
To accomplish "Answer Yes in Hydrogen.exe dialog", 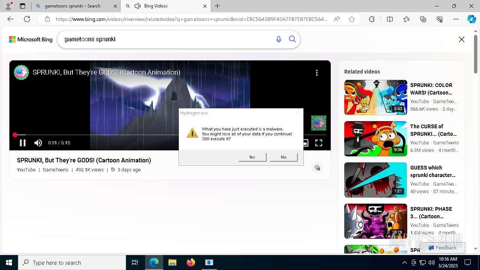I will (252, 157).
